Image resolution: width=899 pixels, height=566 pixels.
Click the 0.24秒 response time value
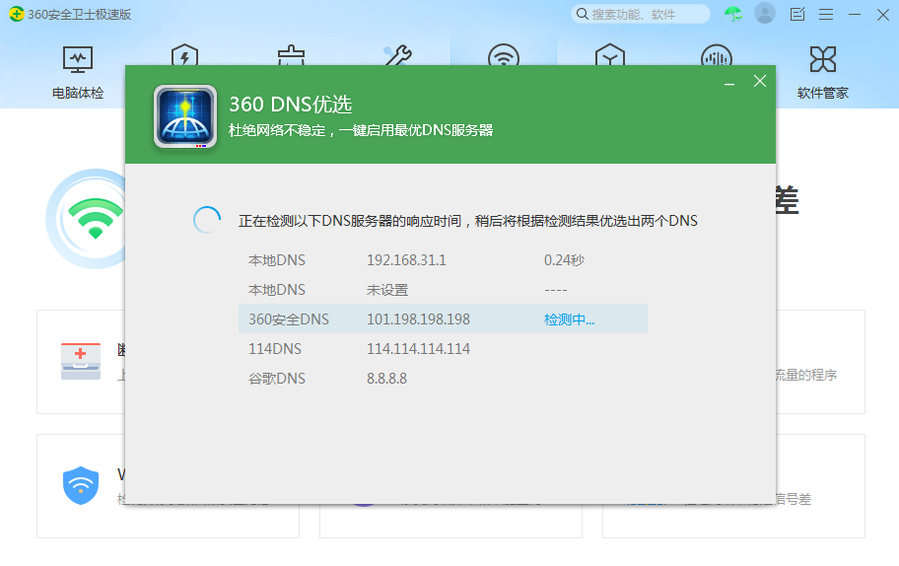point(564,260)
